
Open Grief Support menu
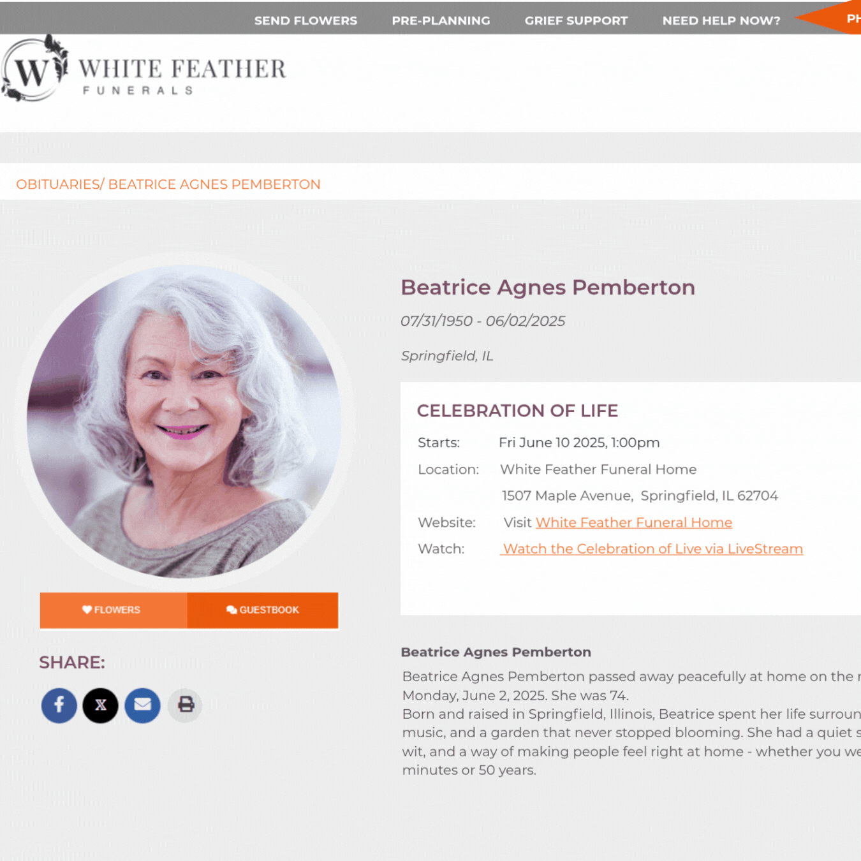(x=576, y=20)
